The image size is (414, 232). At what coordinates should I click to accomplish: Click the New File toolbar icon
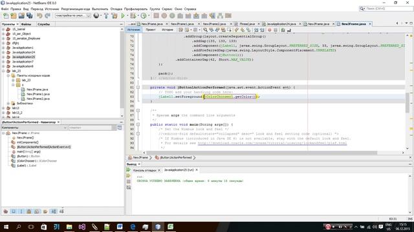click(6, 15)
